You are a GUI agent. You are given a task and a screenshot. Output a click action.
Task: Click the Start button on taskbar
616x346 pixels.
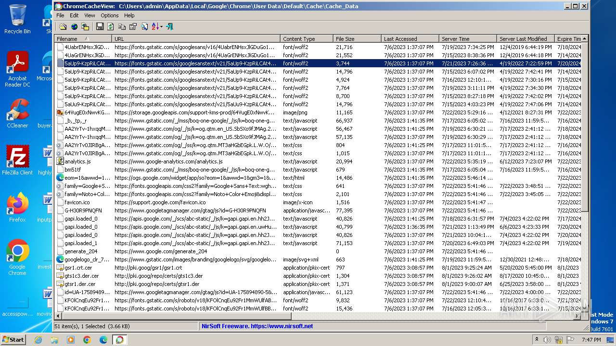[x=13, y=339]
